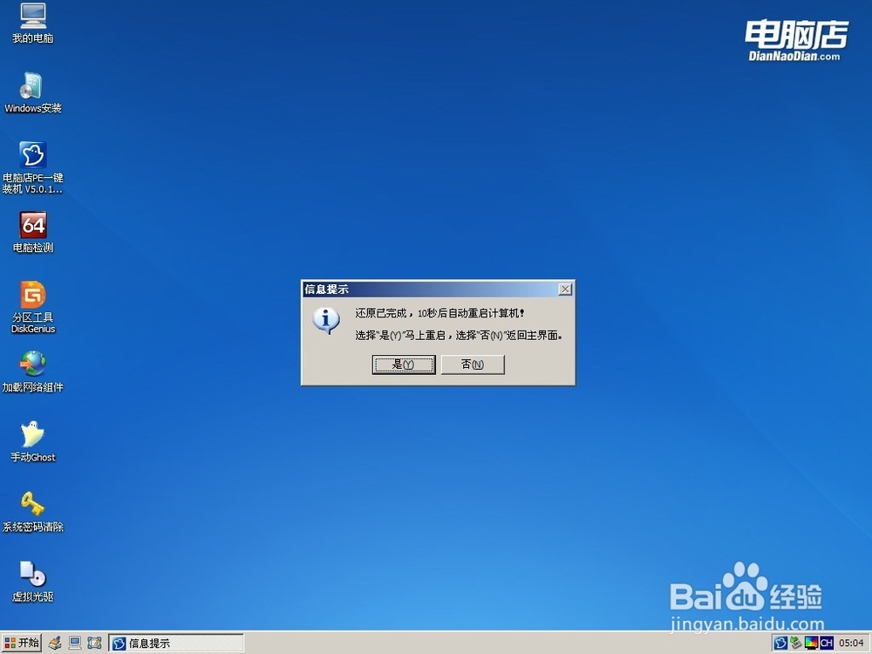Image resolution: width=872 pixels, height=654 pixels.
Task: Click the text 还原已完成，10秒后自动重启计算机!
Action: click(x=439, y=314)
